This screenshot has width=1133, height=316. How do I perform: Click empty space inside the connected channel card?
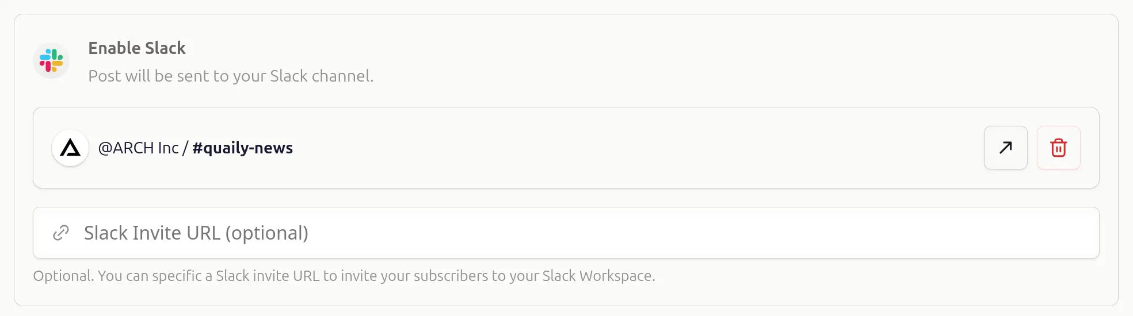pyautogui.click(x=633, y=148)
